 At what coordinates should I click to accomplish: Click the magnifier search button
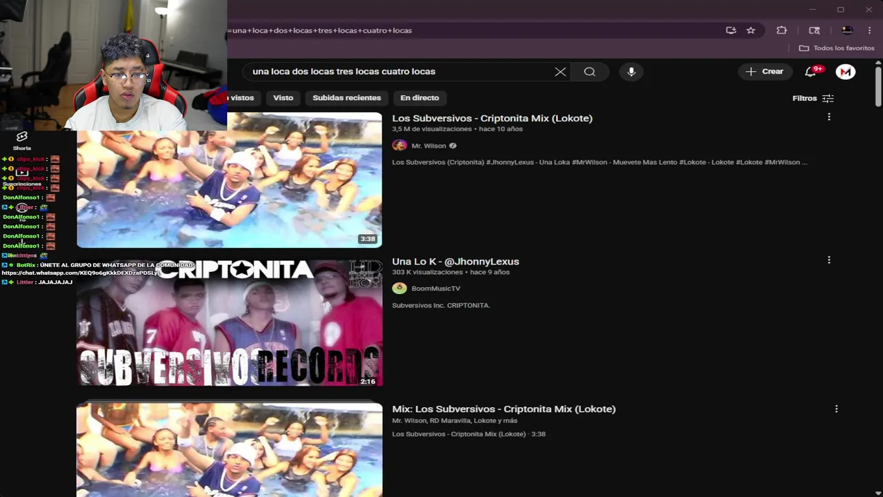[x=589, y=72]
